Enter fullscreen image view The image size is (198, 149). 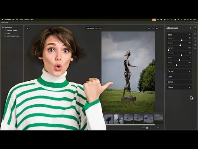[x=160, y=28]
